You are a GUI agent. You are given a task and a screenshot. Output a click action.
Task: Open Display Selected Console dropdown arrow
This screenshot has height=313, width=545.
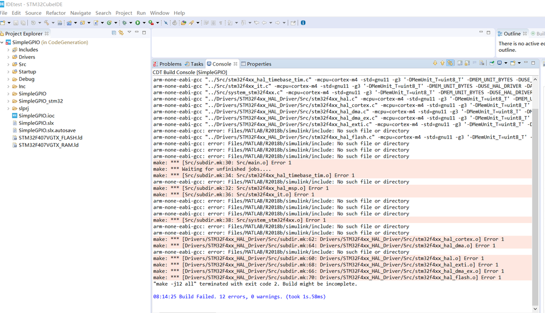[506, 63]
